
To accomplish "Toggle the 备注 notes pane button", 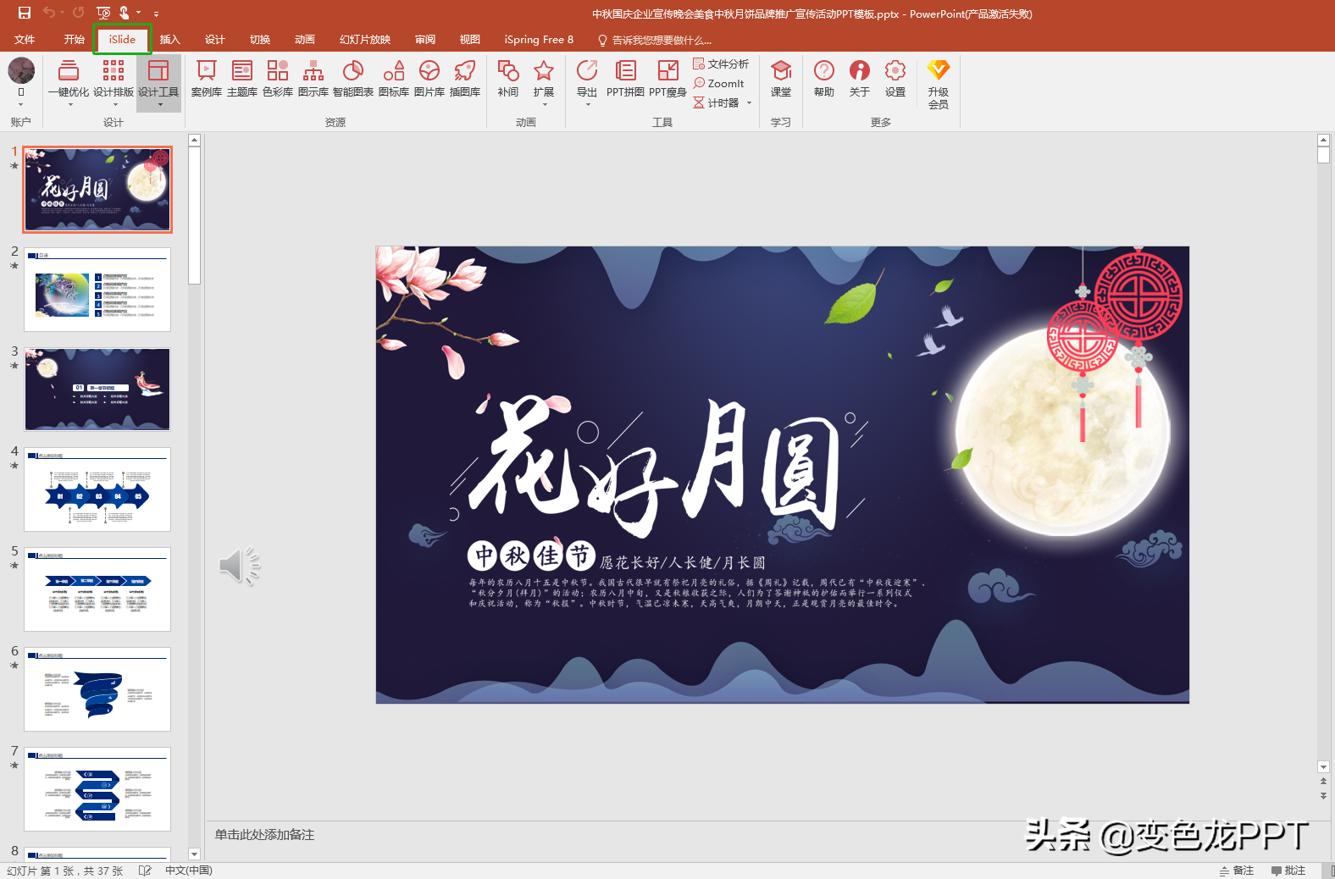I will click(x=1236, y=871).
